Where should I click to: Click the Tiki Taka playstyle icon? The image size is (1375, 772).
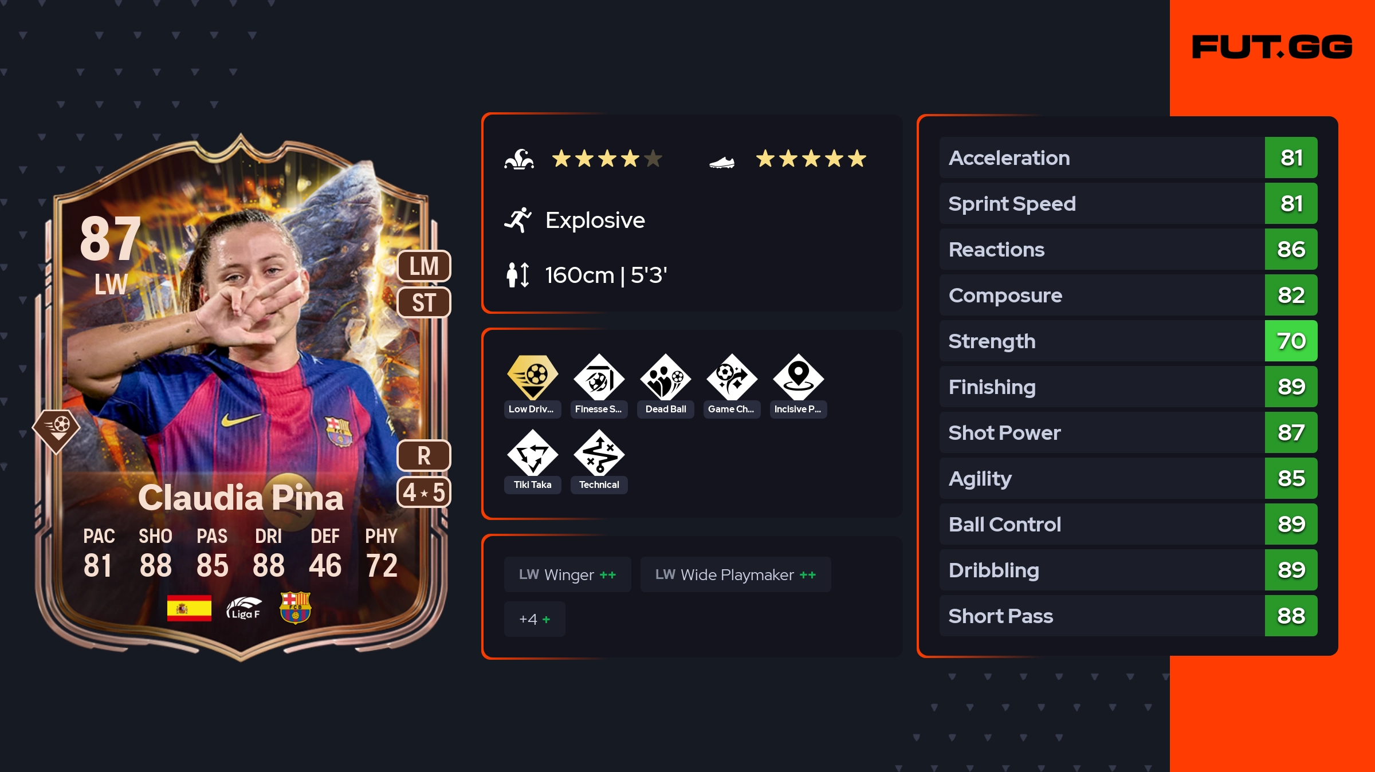[x=533, y=452]
